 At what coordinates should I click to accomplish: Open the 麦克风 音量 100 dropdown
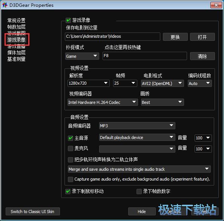click(203, 149)
